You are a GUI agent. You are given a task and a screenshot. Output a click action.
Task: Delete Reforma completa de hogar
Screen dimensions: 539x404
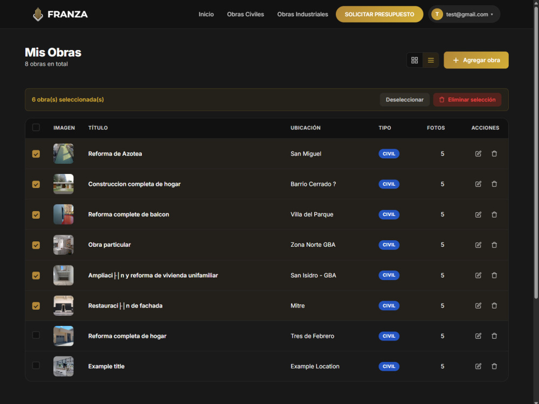tap(494, 336)
